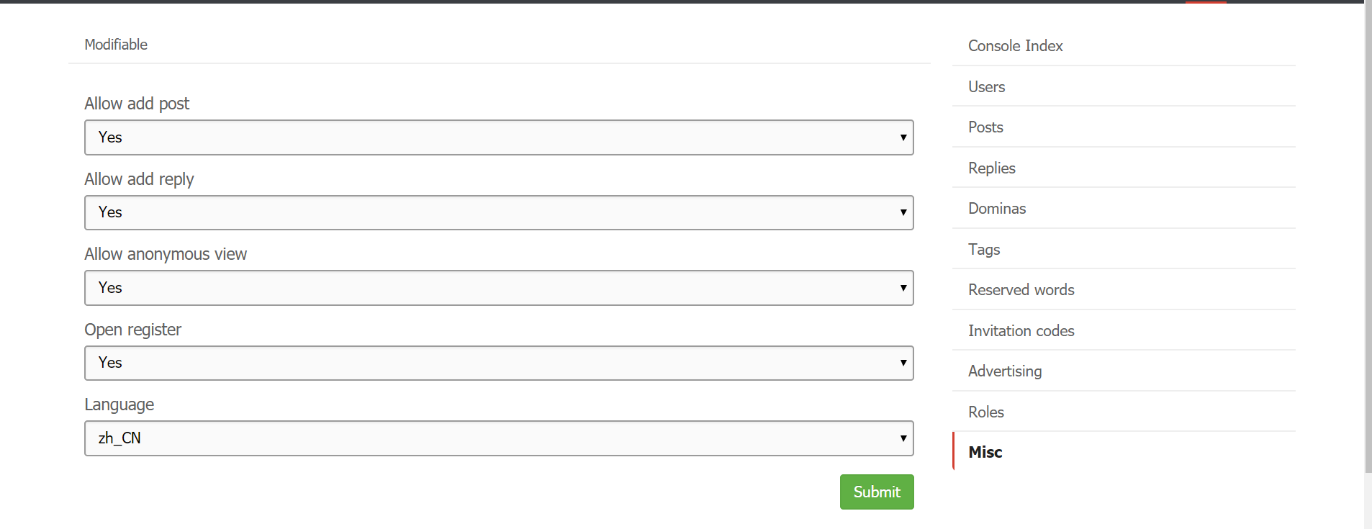Open the Allow anonymous view dropdown

[x=499, y=288]
